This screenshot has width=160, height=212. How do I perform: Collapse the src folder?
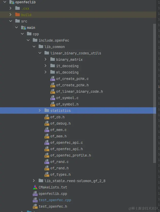pos(11,21)
